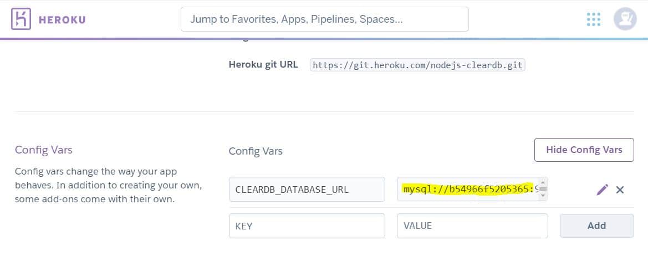The height and width of the screenshot is (266, 648).
Task: Edit CLEARDB_DATABASE_URL with pencil icon
Action: [x=602, y=190]
